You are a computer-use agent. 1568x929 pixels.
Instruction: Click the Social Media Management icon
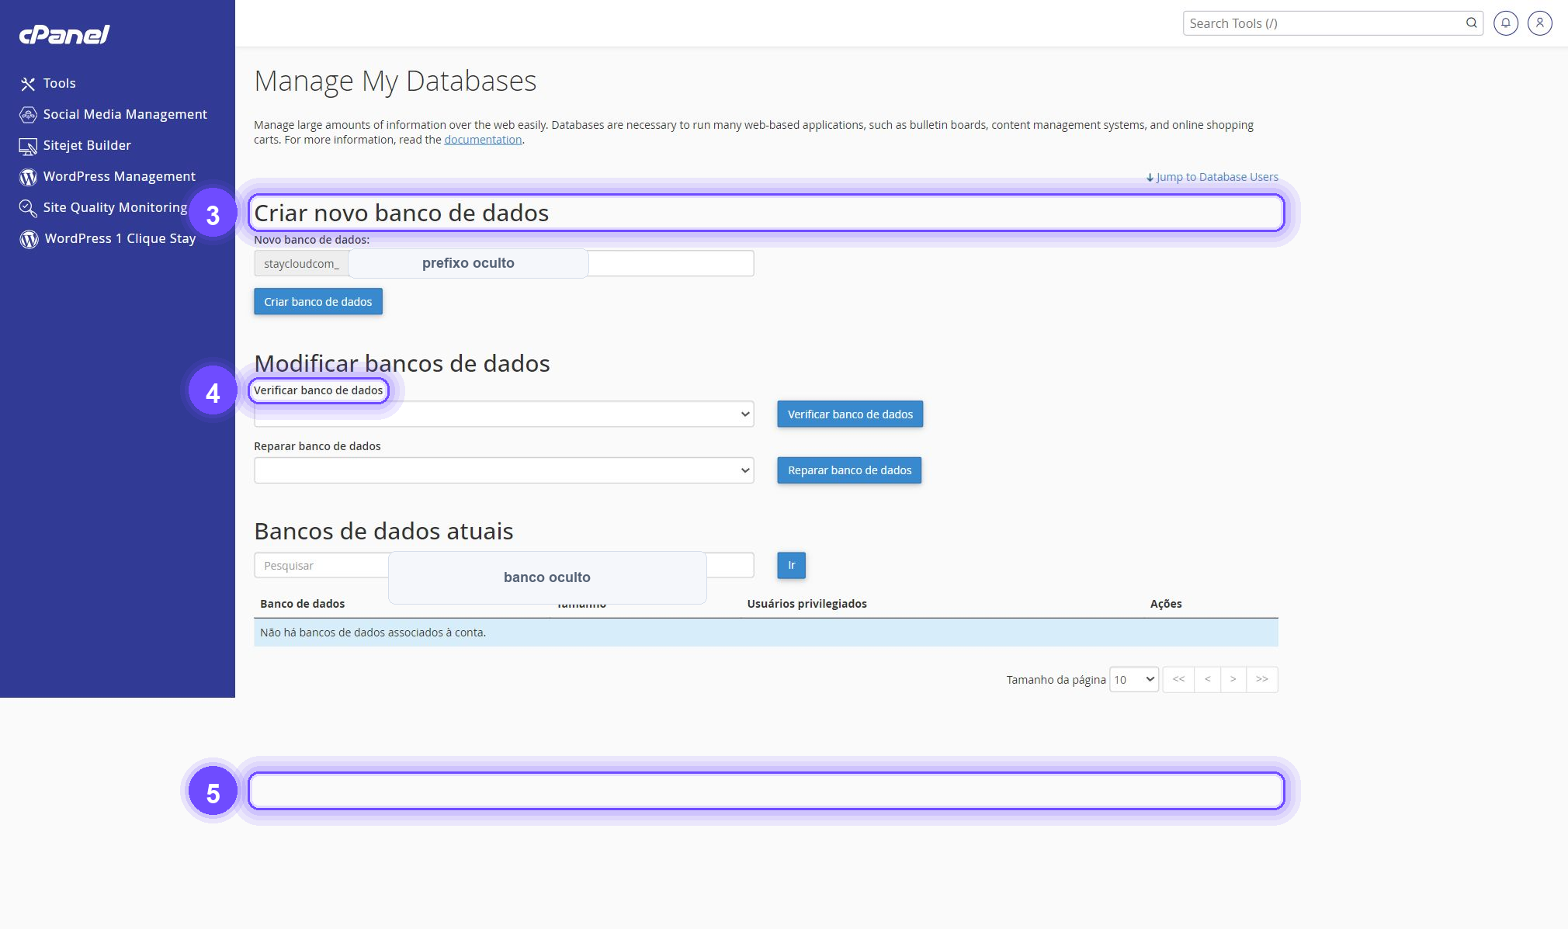click(28, 115)
